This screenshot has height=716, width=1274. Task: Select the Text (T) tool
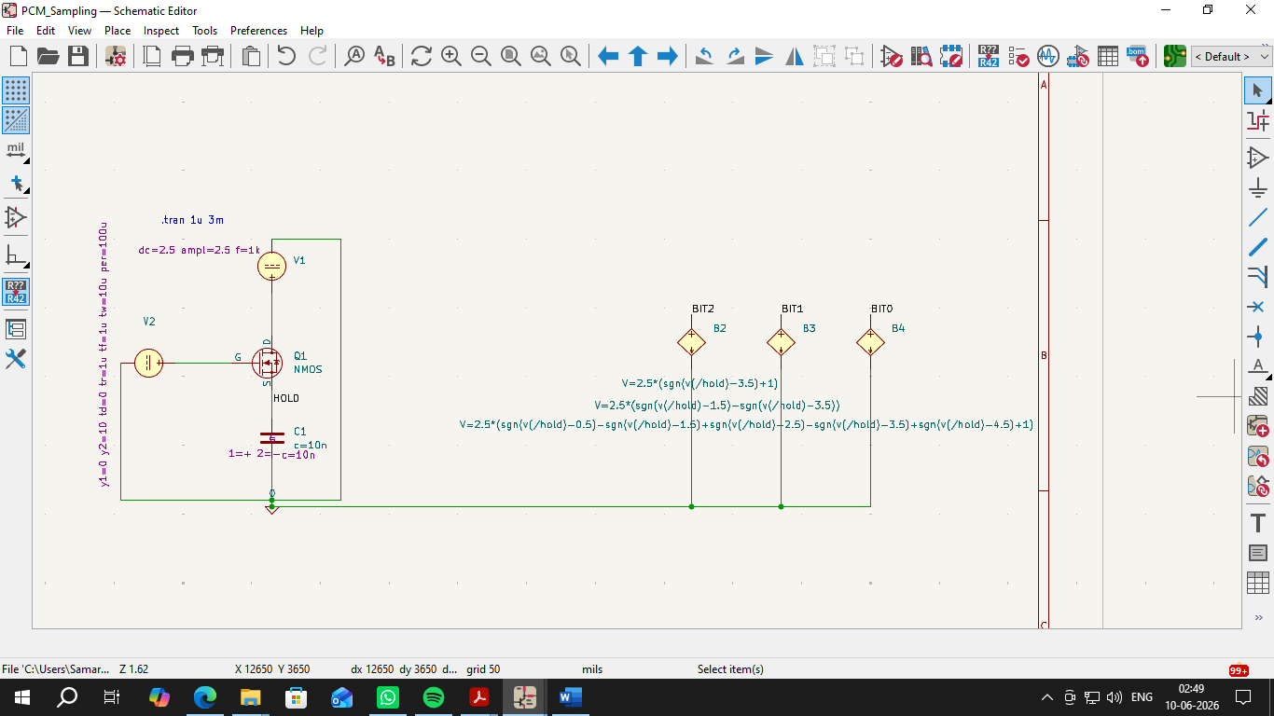[x=1258, y=523]
